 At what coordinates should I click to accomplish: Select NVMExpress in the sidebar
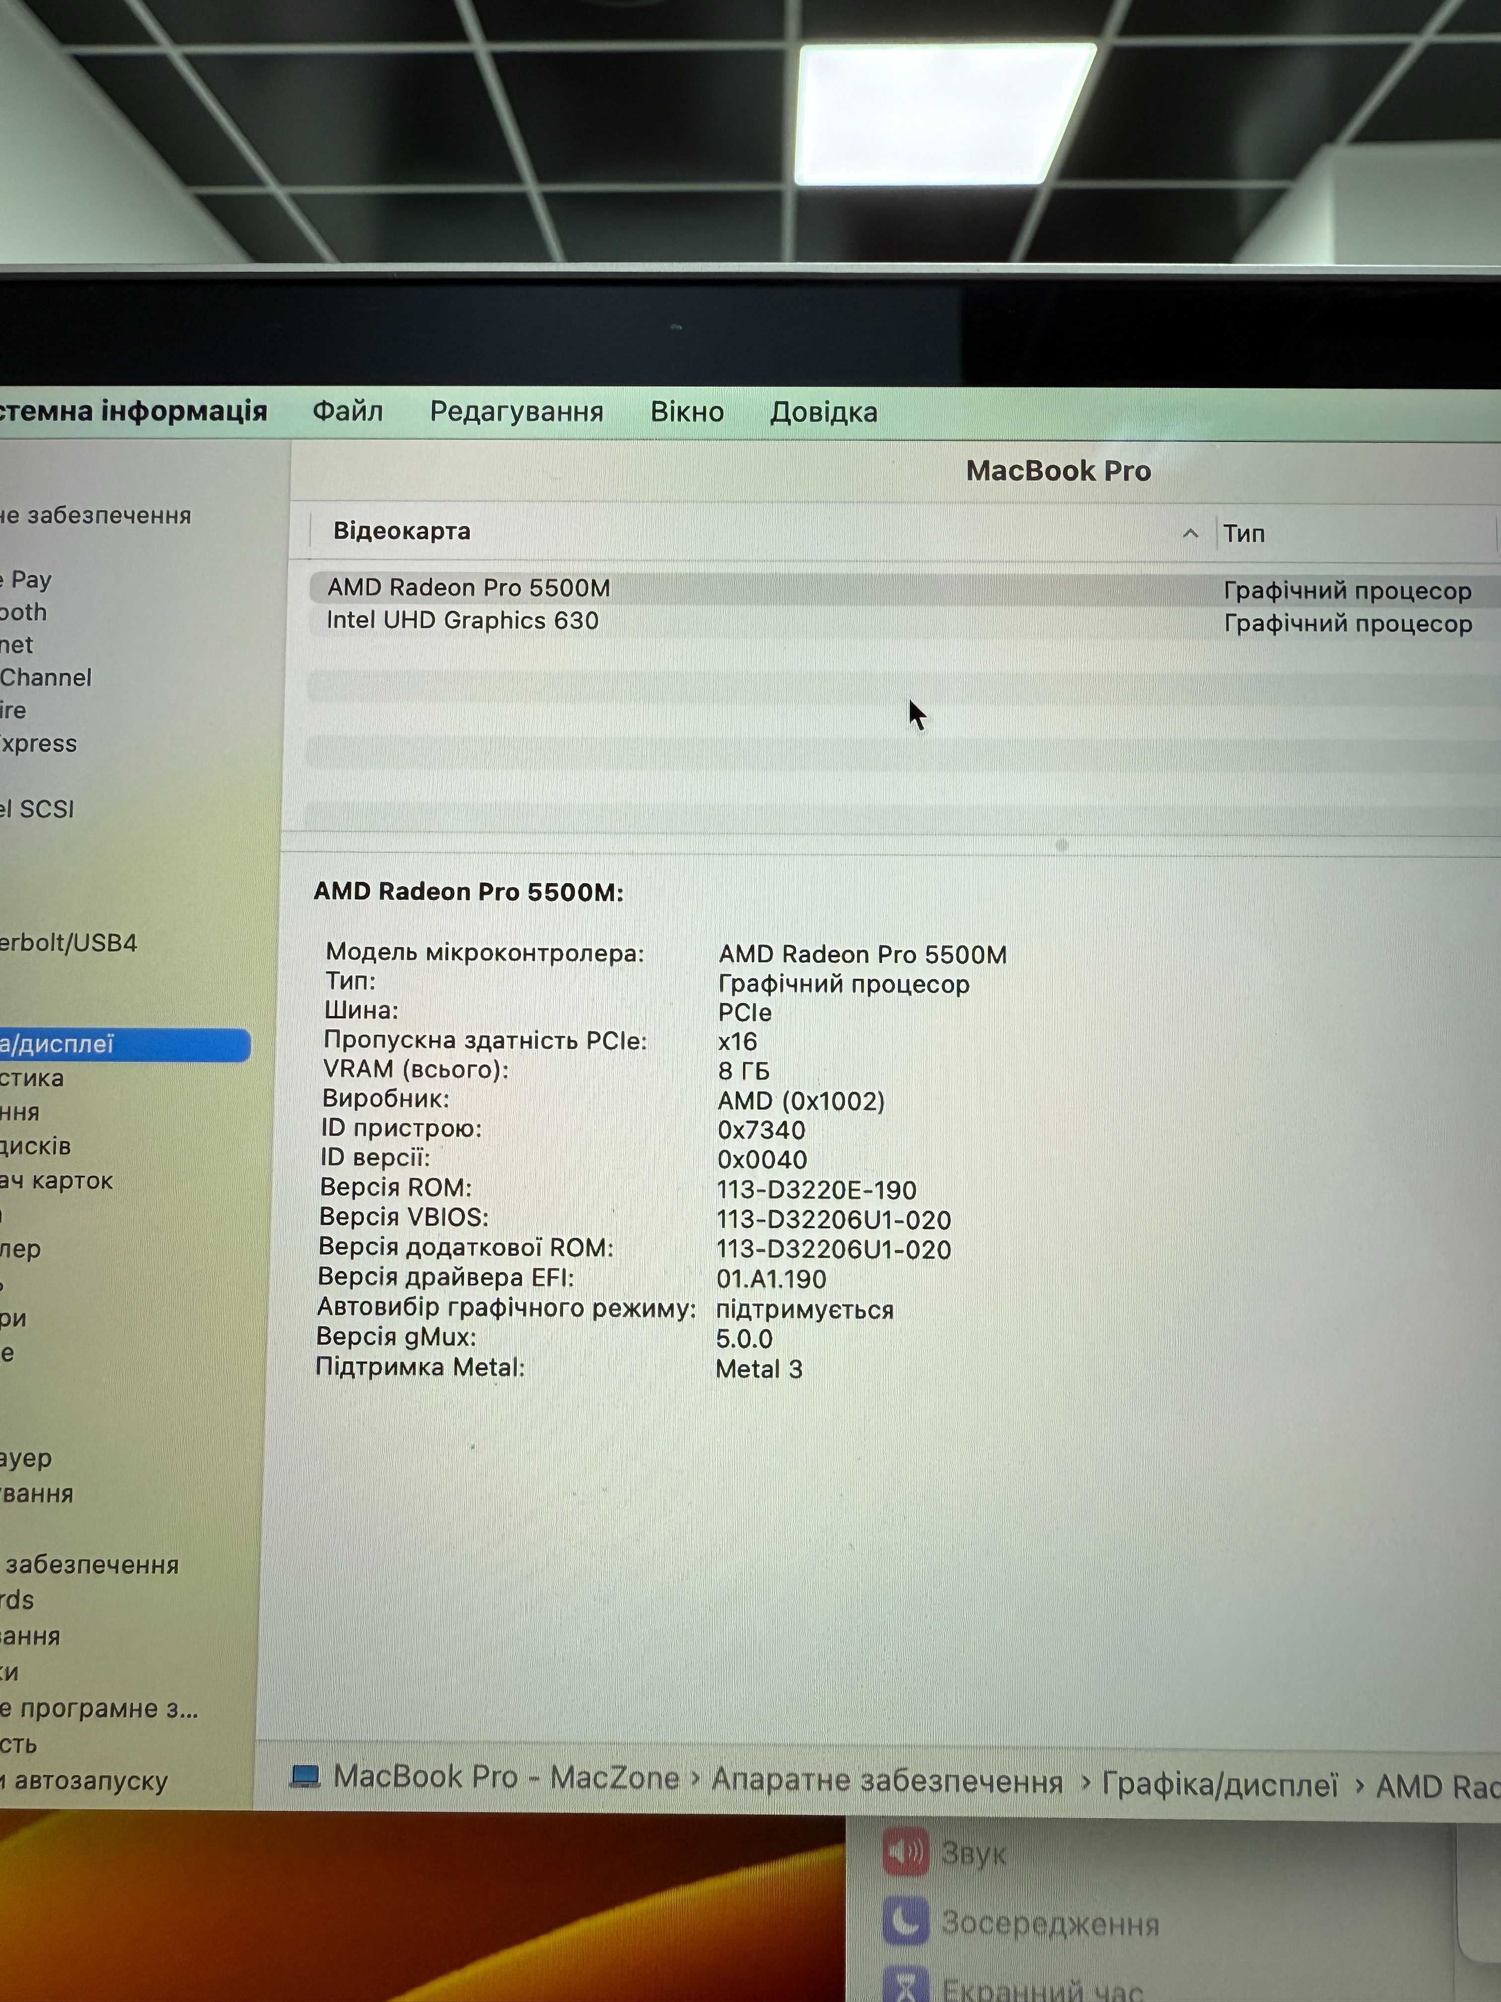[39, 744]
